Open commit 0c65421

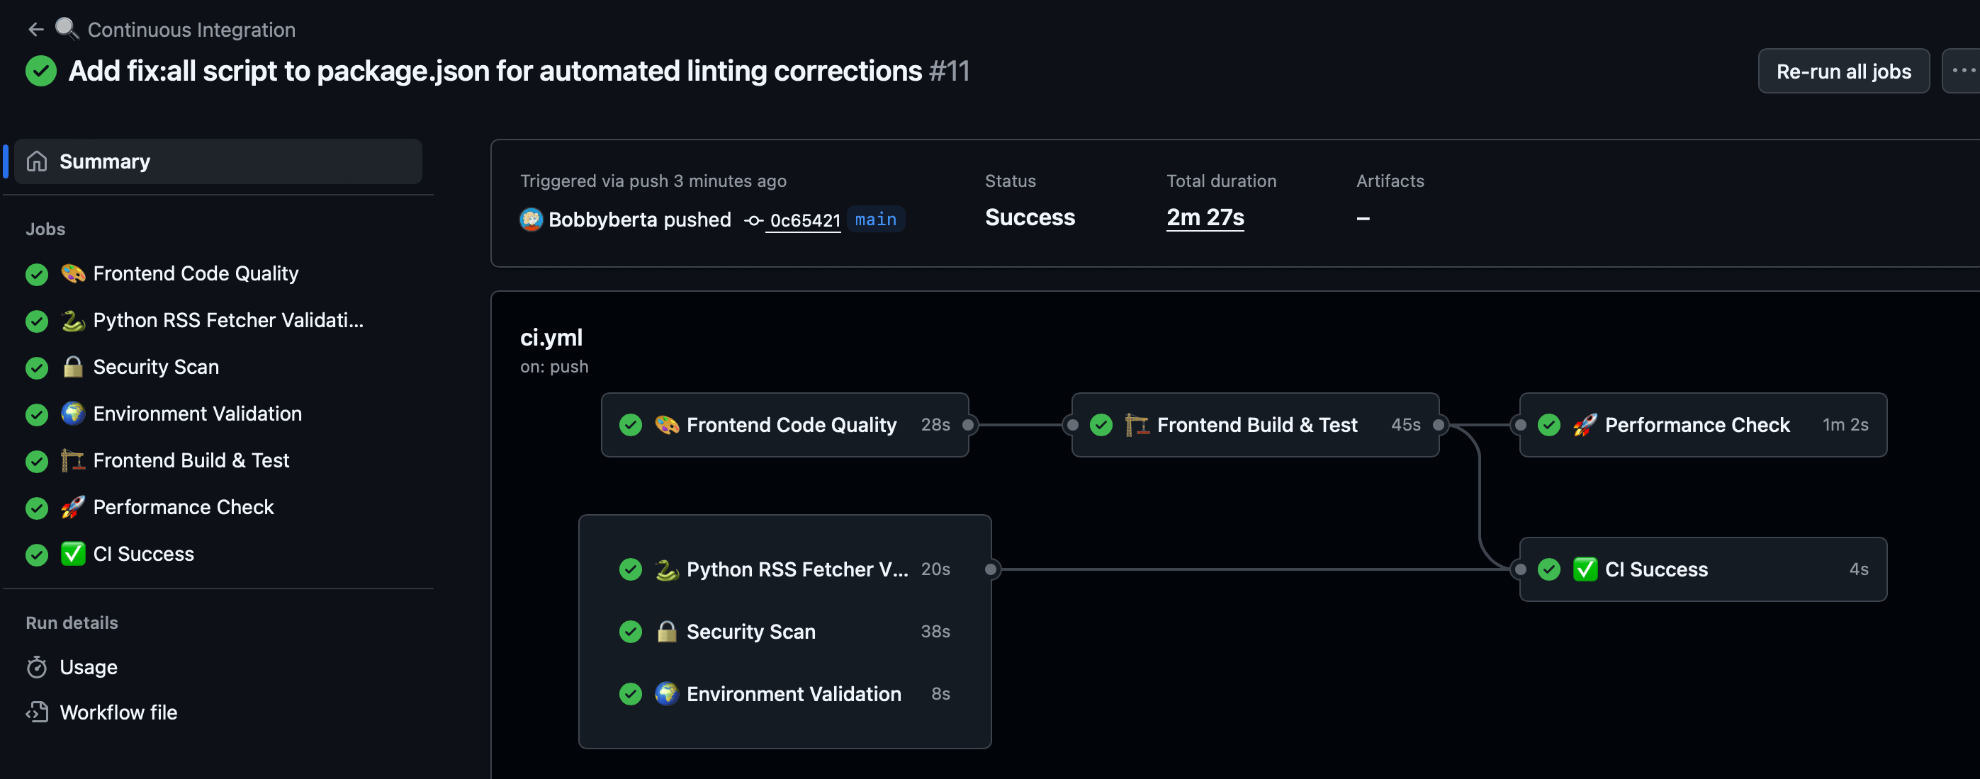(x=805, y=220)
